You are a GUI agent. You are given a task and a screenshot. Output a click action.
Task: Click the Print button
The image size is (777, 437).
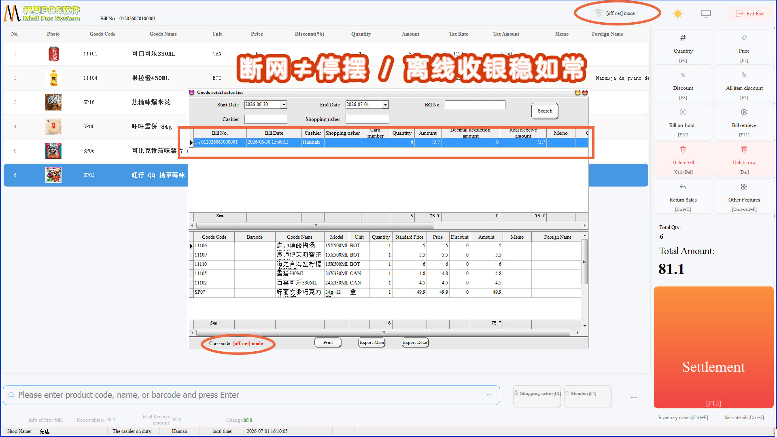click(328, 343)
